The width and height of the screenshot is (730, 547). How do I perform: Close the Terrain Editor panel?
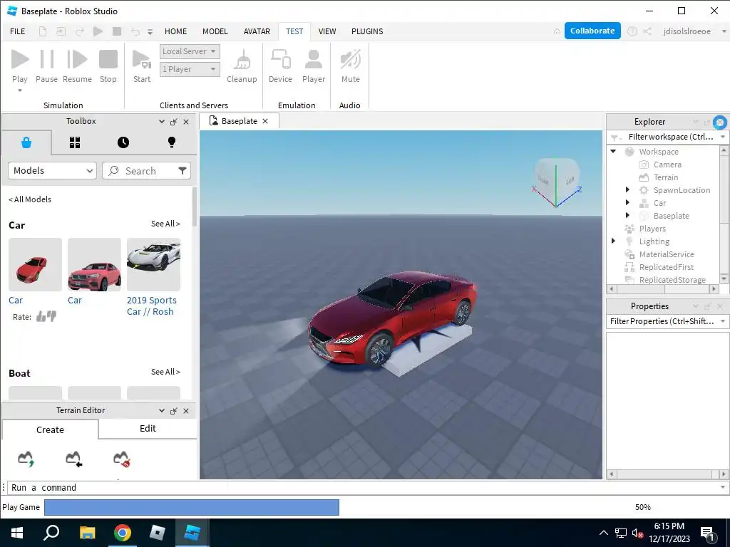[x=186, y=411]
